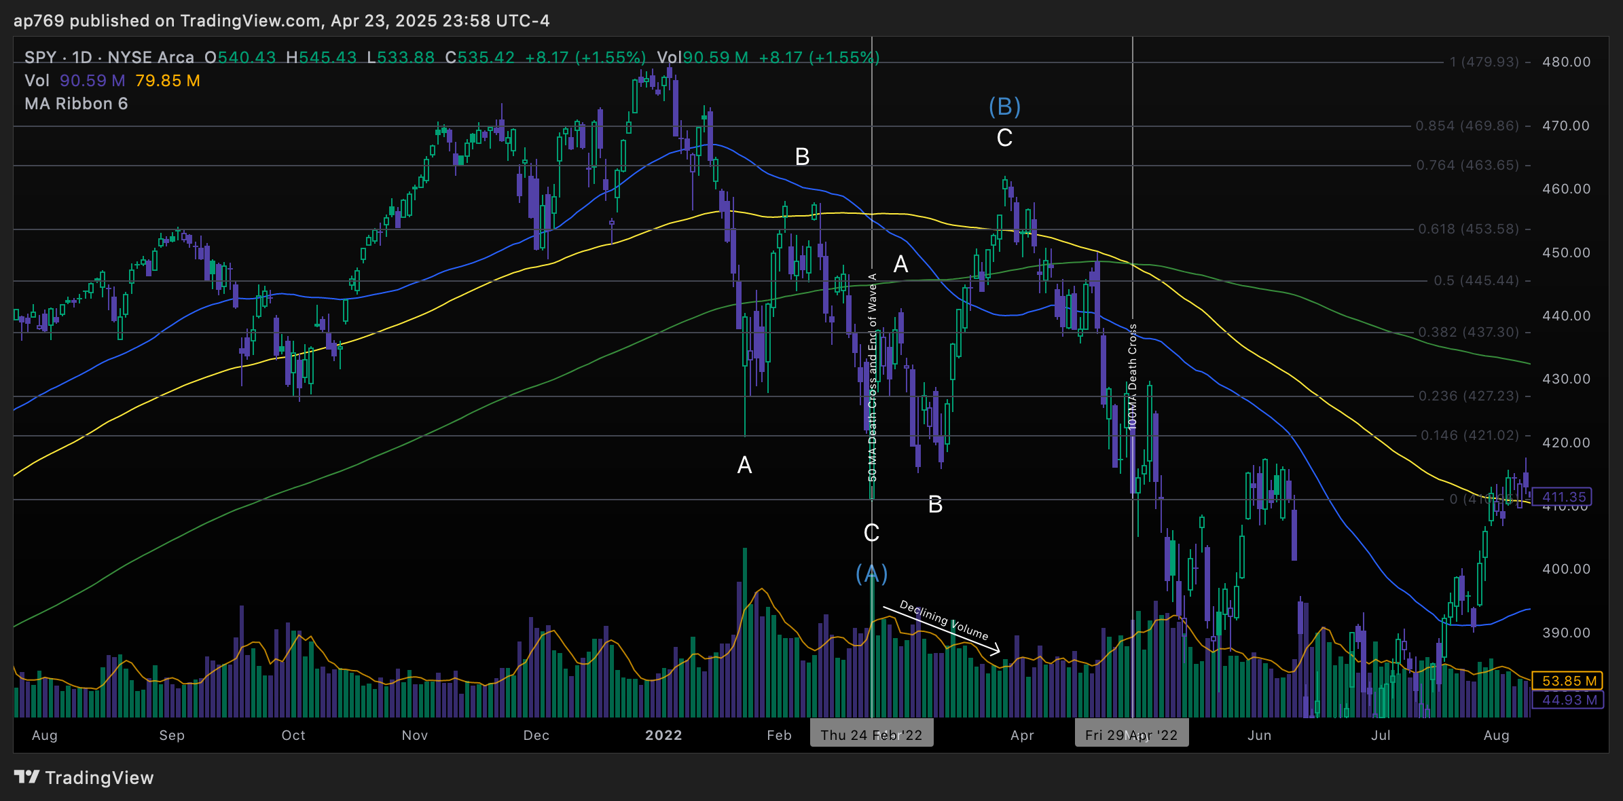Click the 'Oct' label on the time axis

293,735
